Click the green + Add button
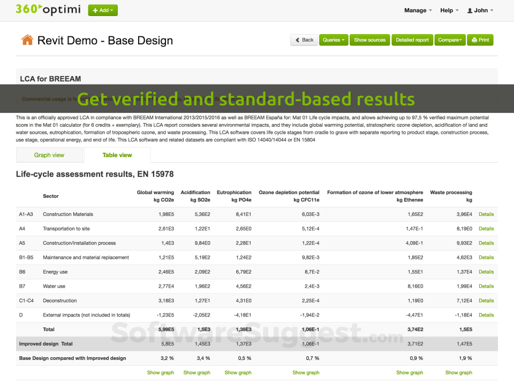Viewport: 514px width, 385px height. (102, 10)
